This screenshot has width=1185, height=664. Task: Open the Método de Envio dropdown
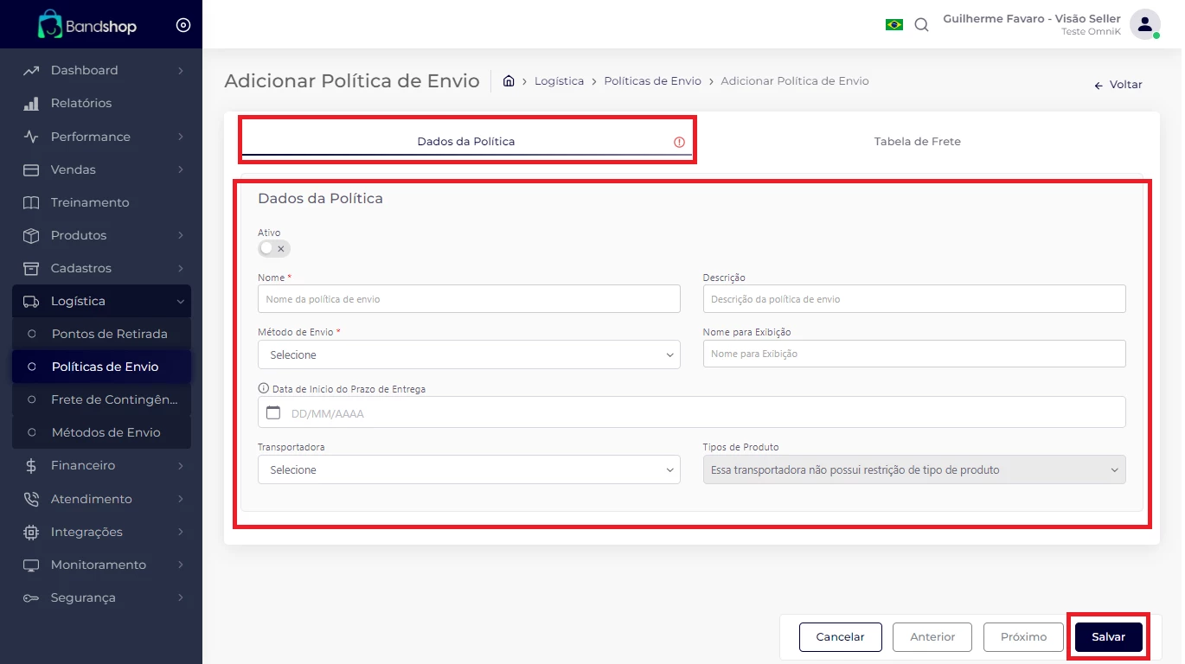point(469,355)
